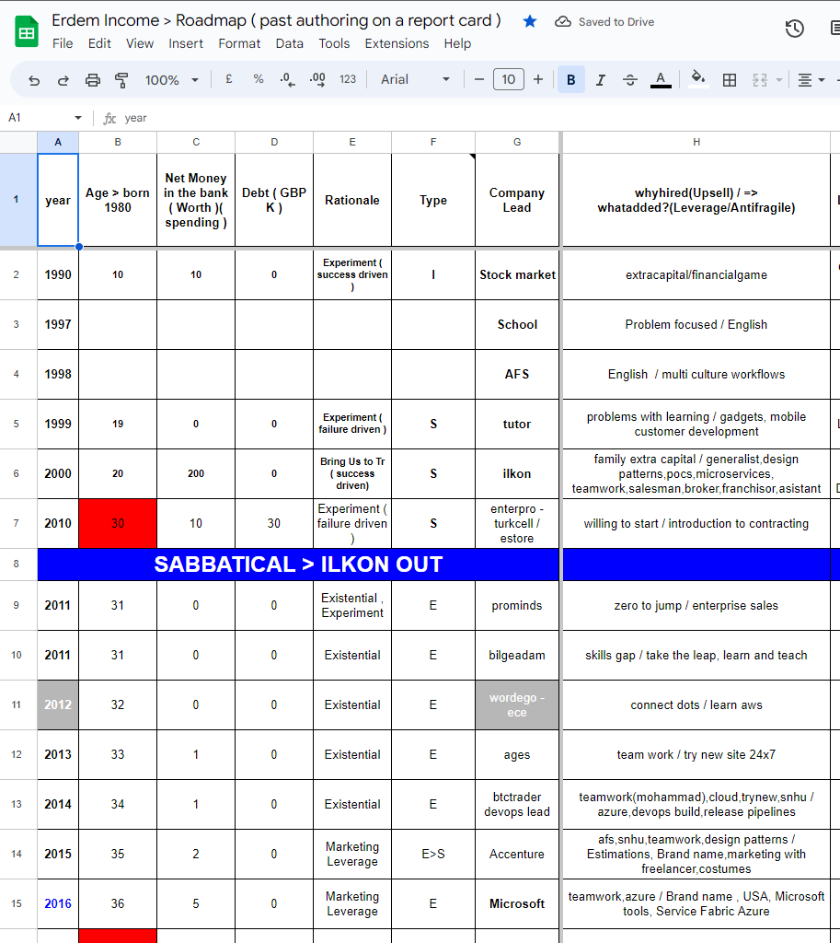Image resolution: width=840 pixels, height=943 pixels.
Task: Open the Help menu
Action: (x=457, y=43)
